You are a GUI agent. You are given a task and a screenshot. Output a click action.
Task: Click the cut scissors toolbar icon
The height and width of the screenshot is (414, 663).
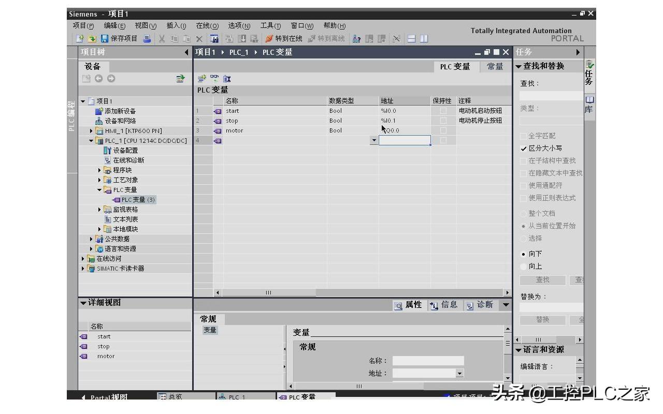pos(162,39)
